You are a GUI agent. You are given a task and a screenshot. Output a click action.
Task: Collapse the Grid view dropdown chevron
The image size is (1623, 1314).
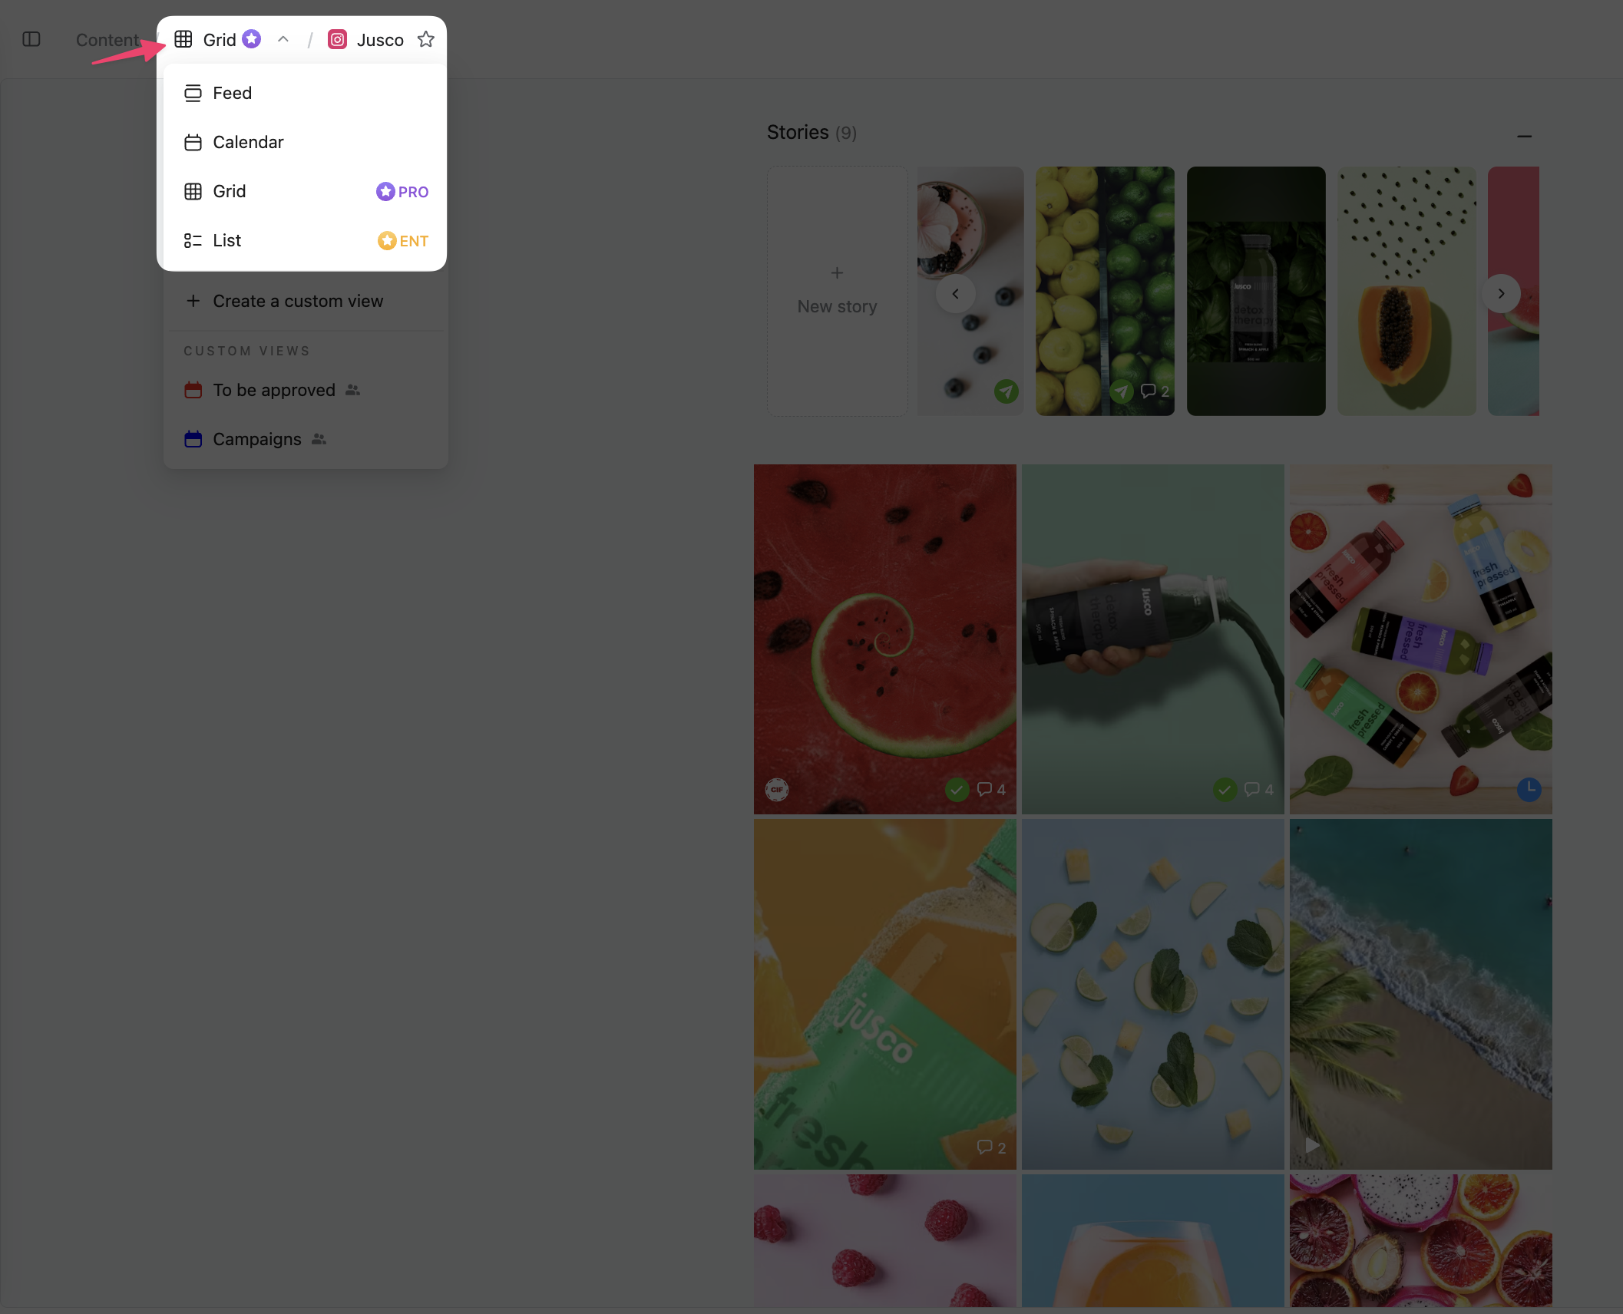point(283,39)
